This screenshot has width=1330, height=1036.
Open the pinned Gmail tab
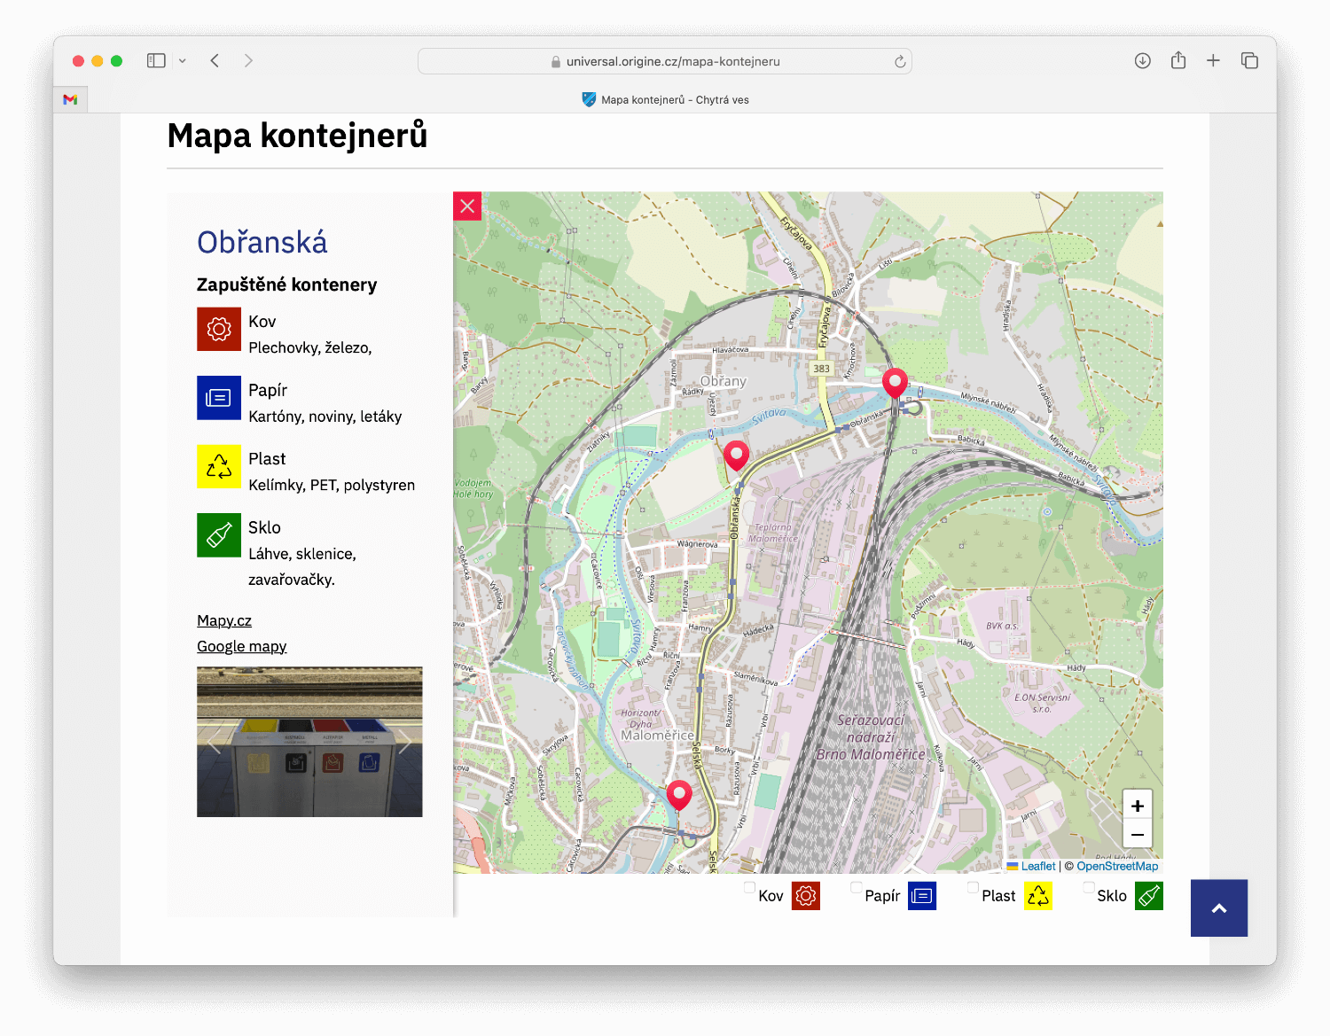pyautogui.click(x=70, y=99)
